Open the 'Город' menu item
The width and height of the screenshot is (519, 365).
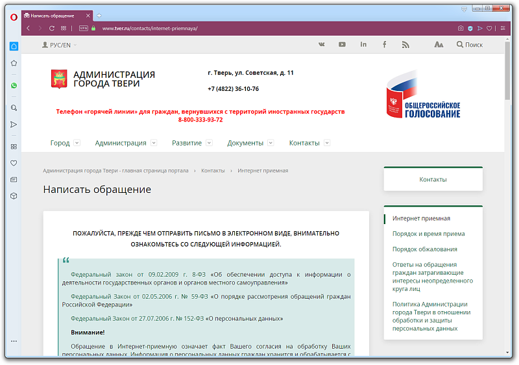tap(60, 143)
